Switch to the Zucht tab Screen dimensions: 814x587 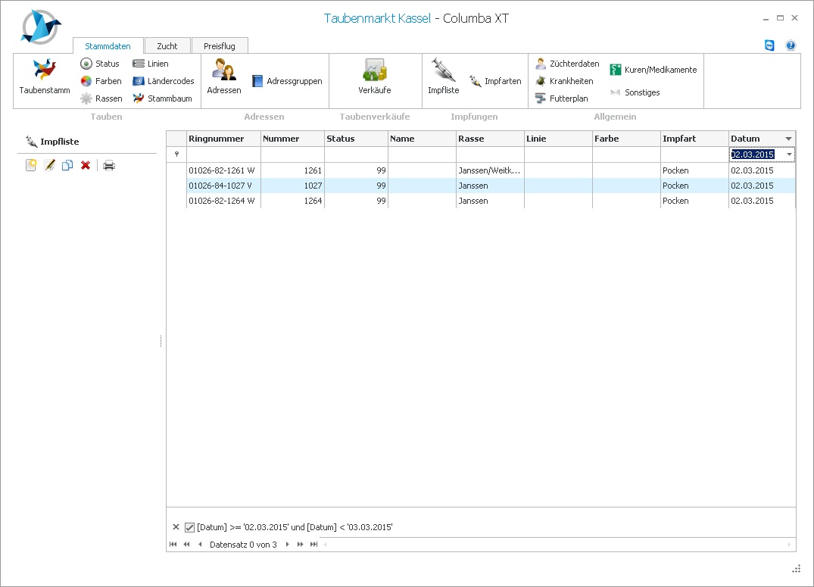pyautogui.click(x=167, y=46)
